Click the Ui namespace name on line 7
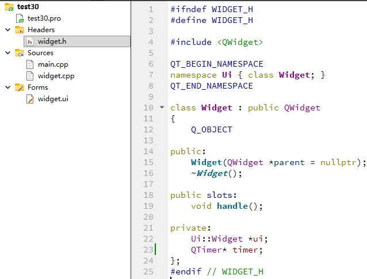 click(227, 75)
